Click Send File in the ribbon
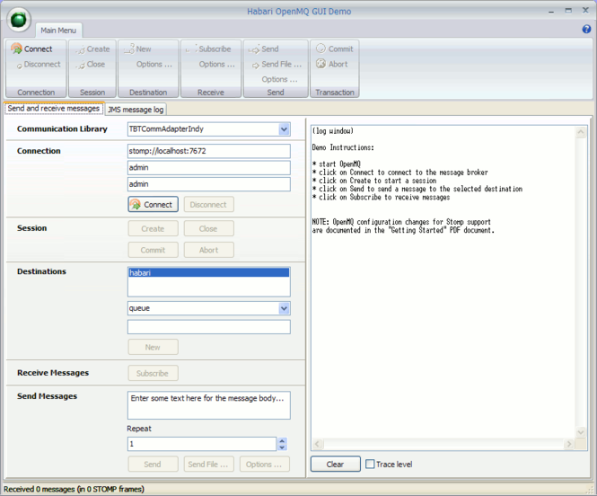597x496 pixels. [277, 65]
